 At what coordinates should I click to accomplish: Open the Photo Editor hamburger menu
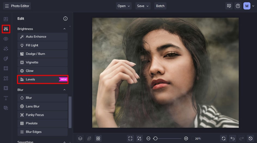pos(7,6)
